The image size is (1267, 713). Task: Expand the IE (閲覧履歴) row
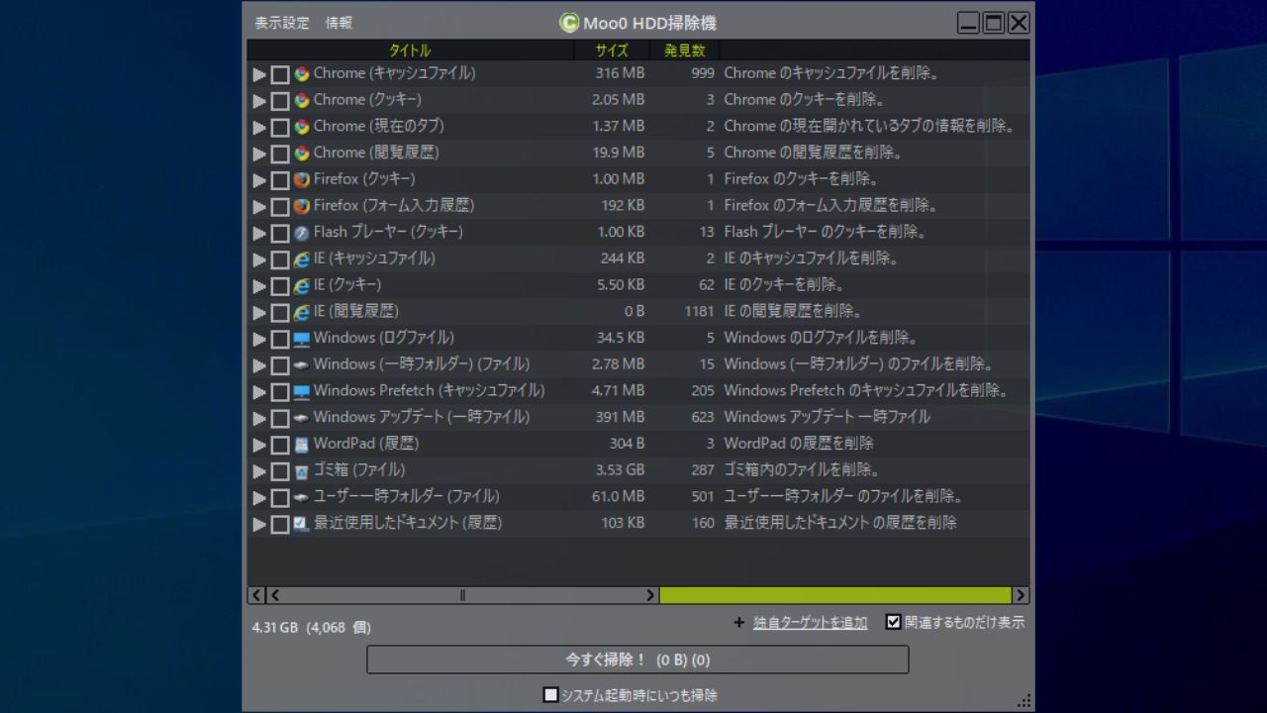point(259,313)
